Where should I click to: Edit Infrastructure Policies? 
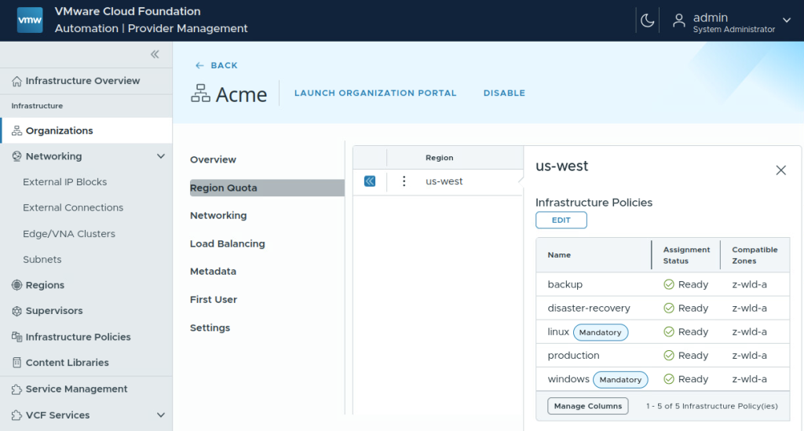[561, 220]
